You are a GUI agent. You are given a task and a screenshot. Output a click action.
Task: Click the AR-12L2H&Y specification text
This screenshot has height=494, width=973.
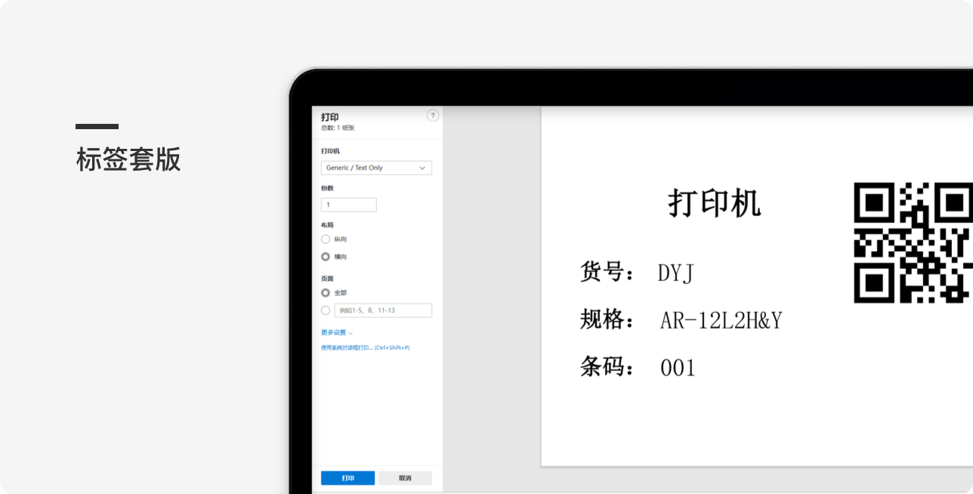click(721, 321)
